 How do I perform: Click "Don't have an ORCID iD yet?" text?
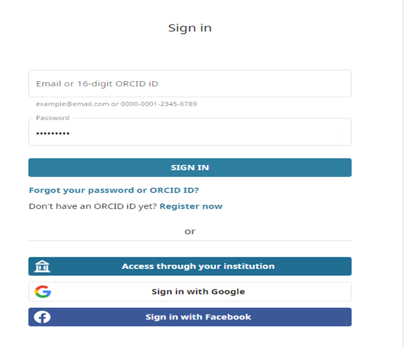tap(93, 206)
